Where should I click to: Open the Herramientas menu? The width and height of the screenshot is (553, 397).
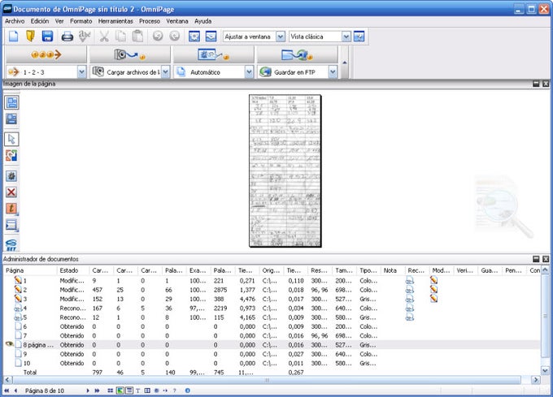click(115, 21)
